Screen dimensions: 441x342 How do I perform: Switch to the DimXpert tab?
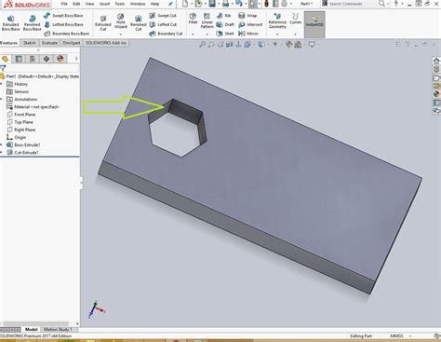point(72,43)
